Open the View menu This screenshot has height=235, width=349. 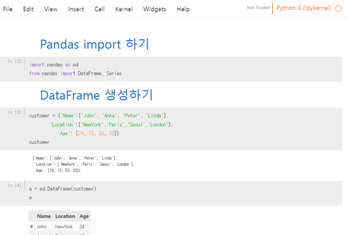click(51, 9)
